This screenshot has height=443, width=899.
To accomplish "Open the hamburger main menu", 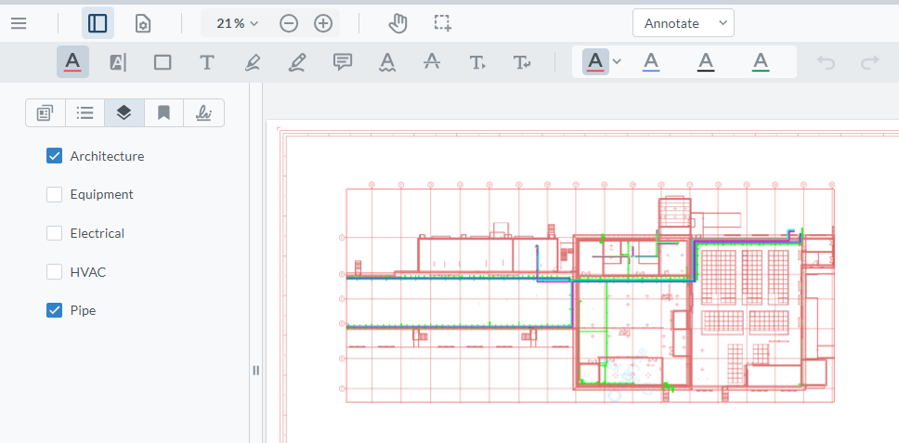I will click(19, 23).
